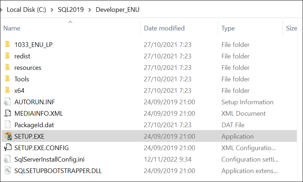
Task: Sort by Size column header
Action: pos(291,28)
